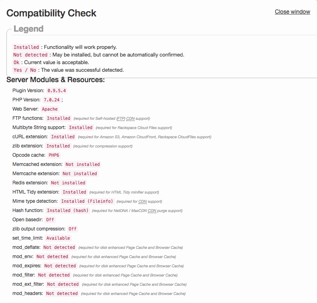Viewport: 317px width, 303px height.
Task: Click the Apache web server value
Action: (x=50, y=109)
